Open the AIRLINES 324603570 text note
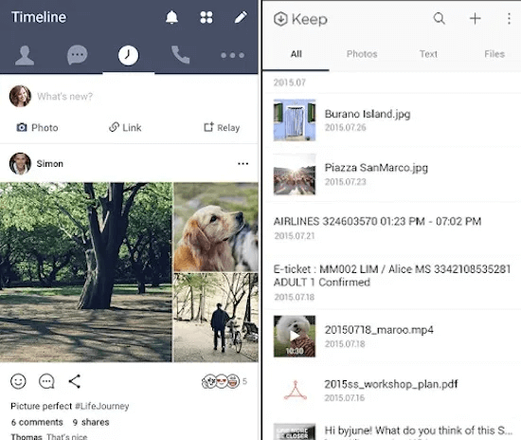Screen dimensions: 521x440 [x=377, y=222]
